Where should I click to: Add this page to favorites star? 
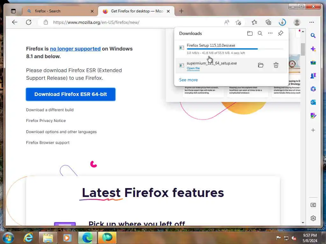point(238,22)
